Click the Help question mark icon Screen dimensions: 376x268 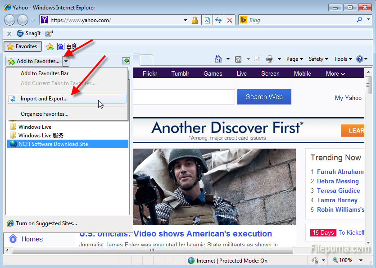359,59
